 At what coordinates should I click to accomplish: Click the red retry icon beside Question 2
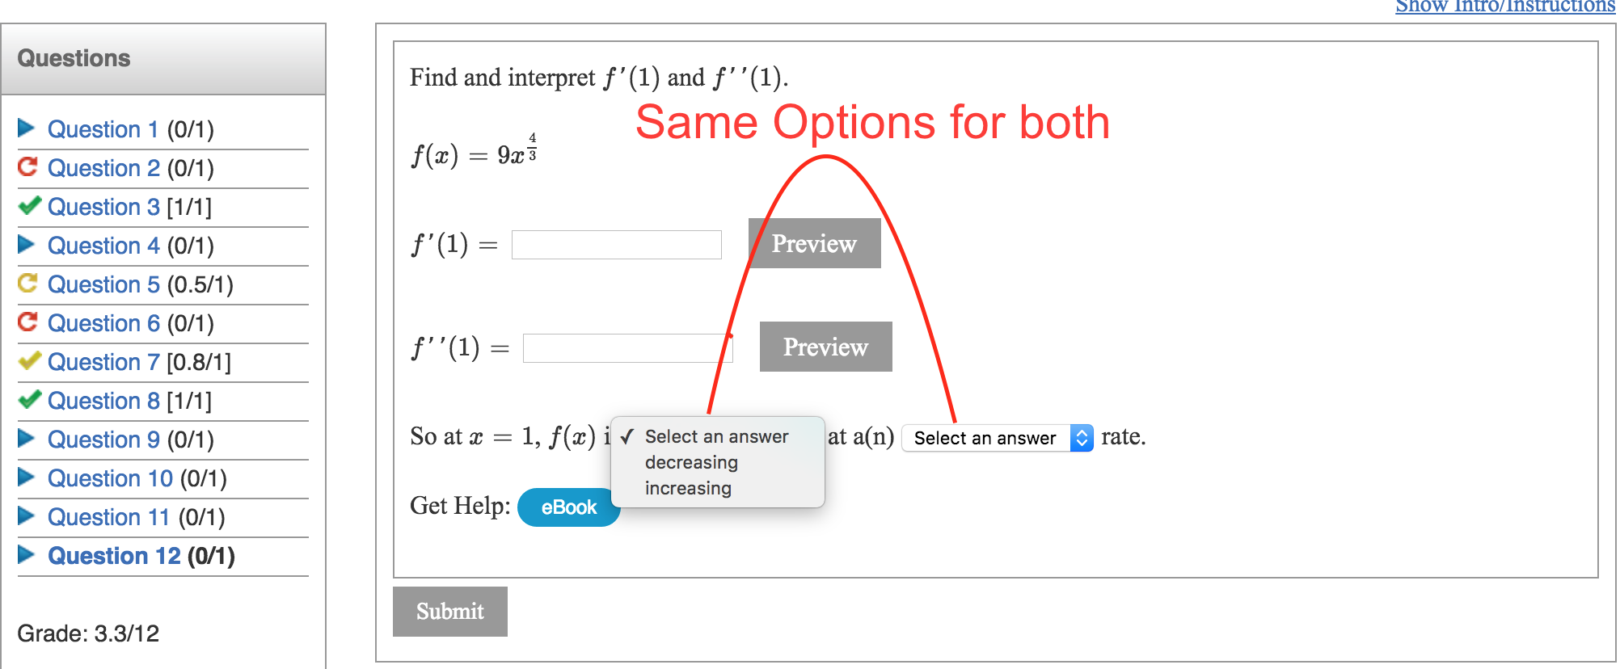click(x=27, y=166)
